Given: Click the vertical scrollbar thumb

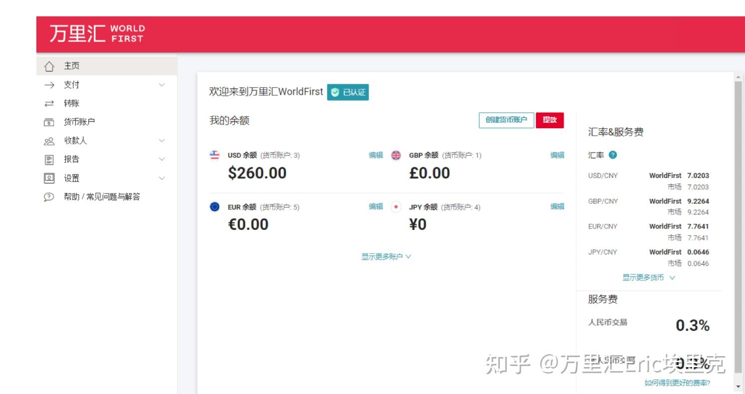Looking at the screenshot, I should [738, 227].
